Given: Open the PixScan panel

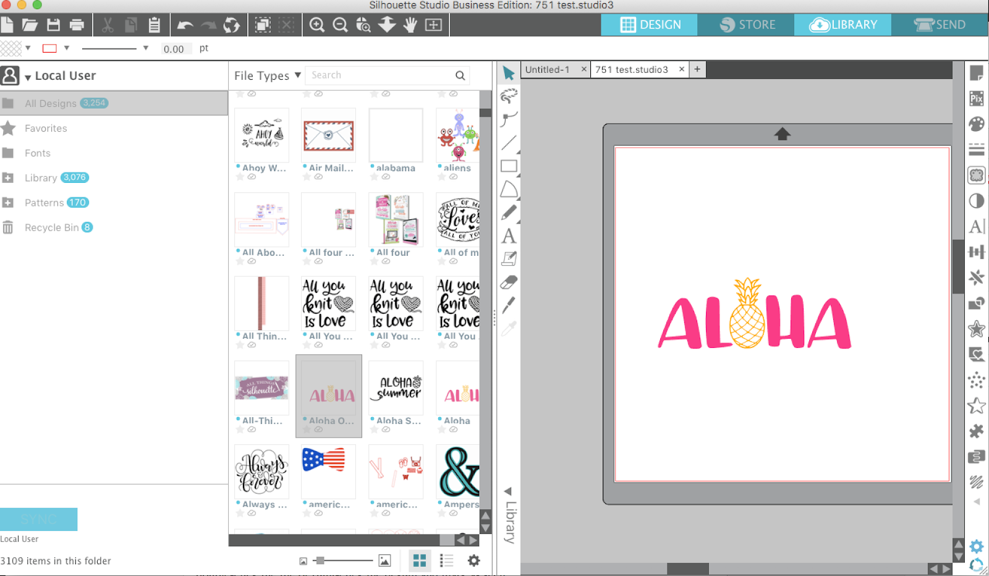Looking at the screenshot, I should coord(977,99).
